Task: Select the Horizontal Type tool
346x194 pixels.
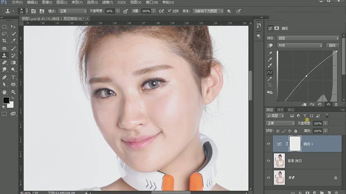Action: (13, 77)
